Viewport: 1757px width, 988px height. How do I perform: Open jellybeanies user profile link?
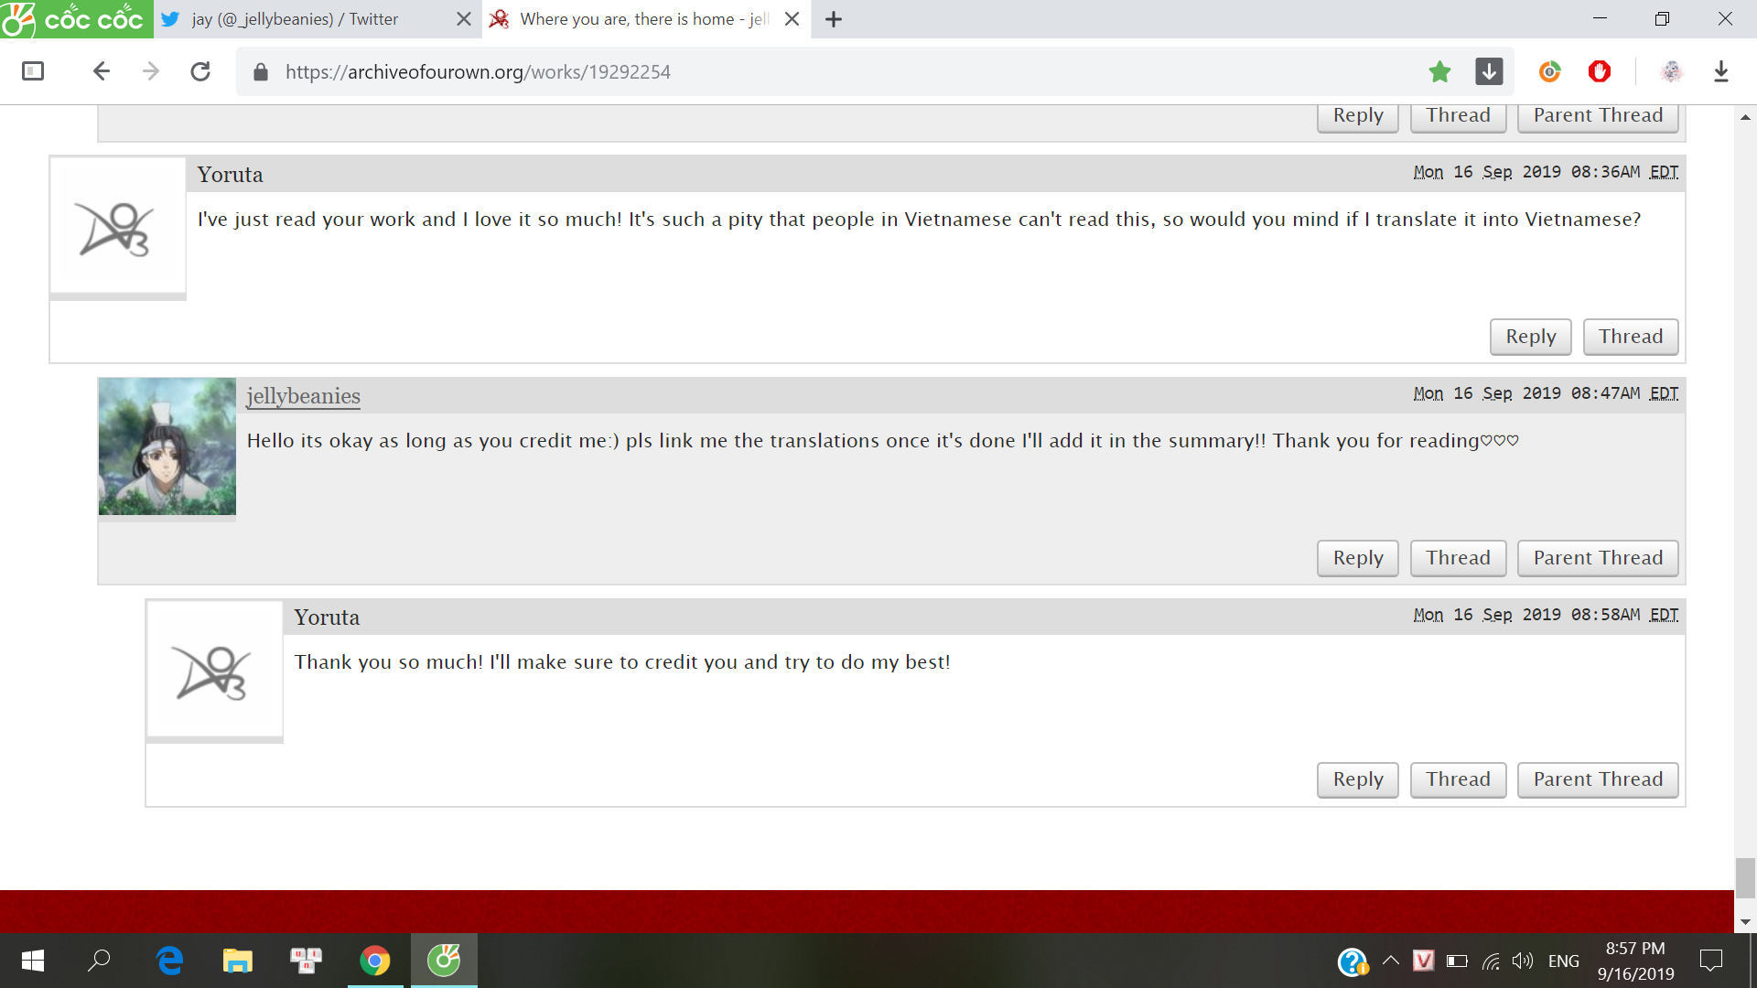304,396
